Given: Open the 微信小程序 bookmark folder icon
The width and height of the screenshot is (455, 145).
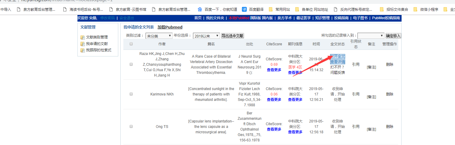Looking at the screenshot, I should point(415,9).
